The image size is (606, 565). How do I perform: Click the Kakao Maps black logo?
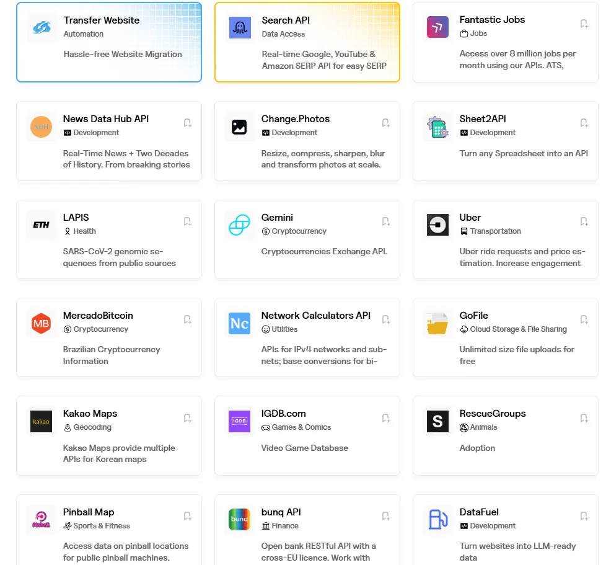42,421
